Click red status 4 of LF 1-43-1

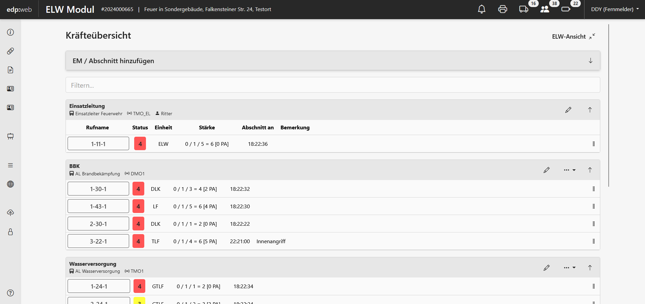point(138,206)
